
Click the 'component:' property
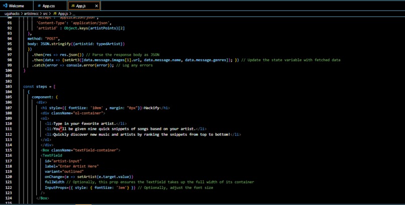(x=43, y=97)
